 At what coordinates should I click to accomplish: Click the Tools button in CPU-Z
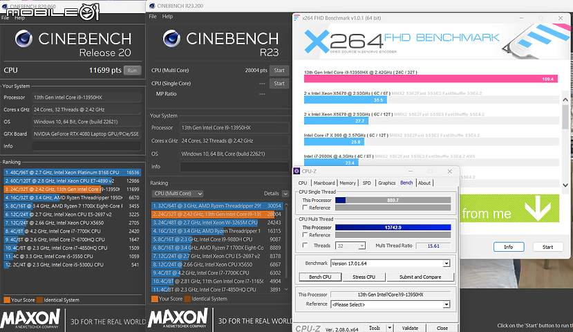coord(375,328)
